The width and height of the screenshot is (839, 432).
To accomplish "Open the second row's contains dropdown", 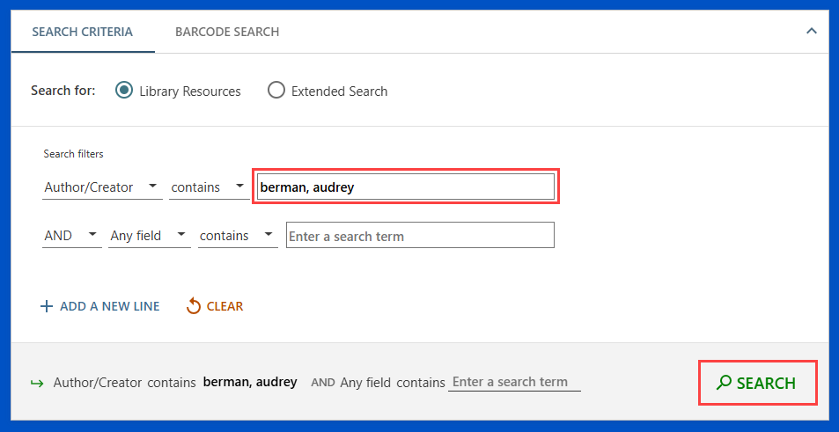I will click(237, 236).
